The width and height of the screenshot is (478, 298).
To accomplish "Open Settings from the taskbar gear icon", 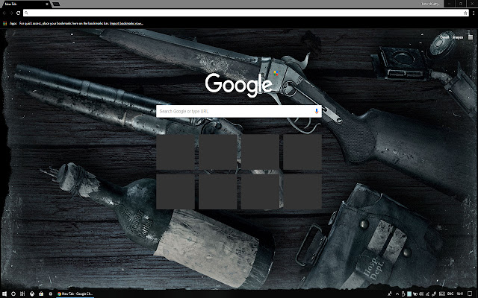I will [50, 294].
